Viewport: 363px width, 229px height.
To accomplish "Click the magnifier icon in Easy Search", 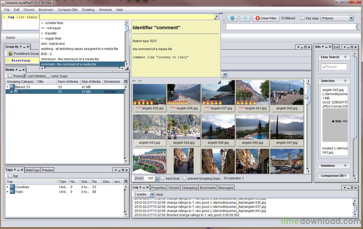I will point(325,67).
